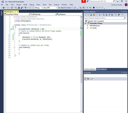Refresh the Solution Explorer

pos(107,15)
